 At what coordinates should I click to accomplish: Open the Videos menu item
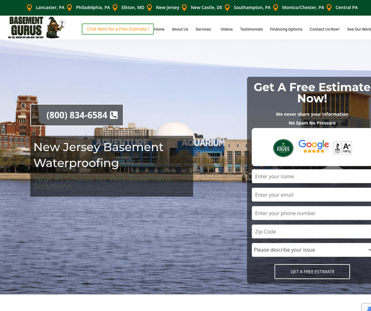point(227,29)
